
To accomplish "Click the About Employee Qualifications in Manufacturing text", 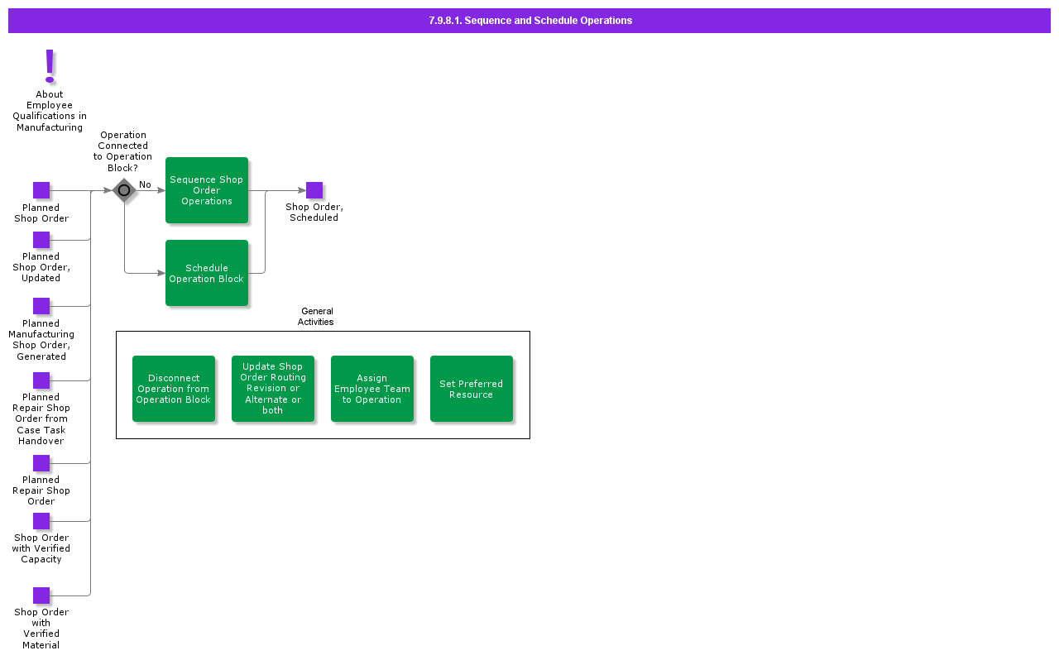I will [x=50, y=111].
